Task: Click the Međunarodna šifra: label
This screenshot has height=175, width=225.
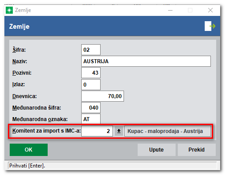Action: pyautogui.click(x=37, y=108)
